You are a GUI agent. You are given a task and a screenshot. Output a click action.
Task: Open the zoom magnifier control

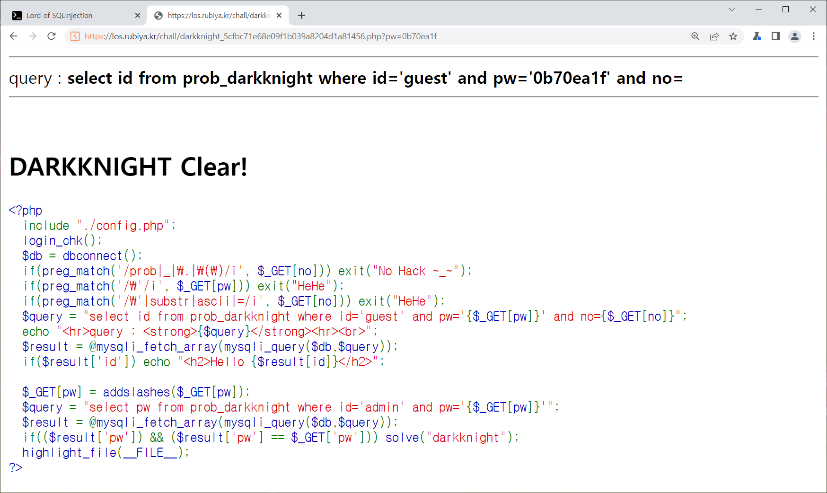click(x=695, y=36)
